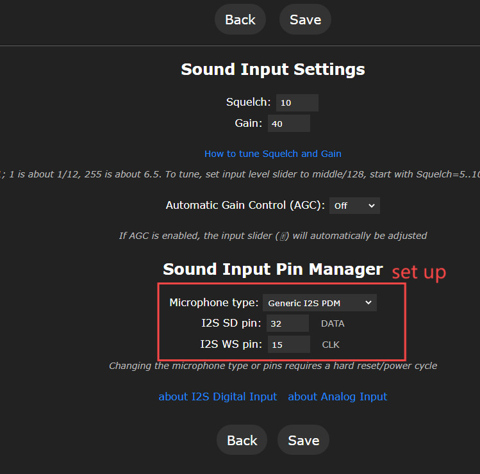
Task: Edit the I2S SD pin field
Action: [287, 323]
